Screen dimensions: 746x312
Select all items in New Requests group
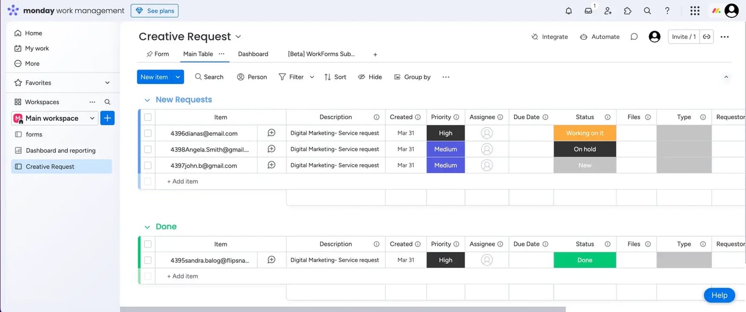tap(147, 117)
